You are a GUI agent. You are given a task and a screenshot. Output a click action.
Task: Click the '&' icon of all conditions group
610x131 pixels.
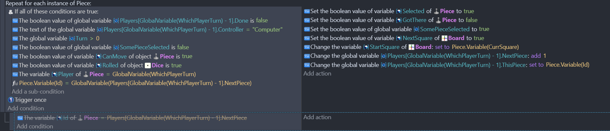click(11, 12)
